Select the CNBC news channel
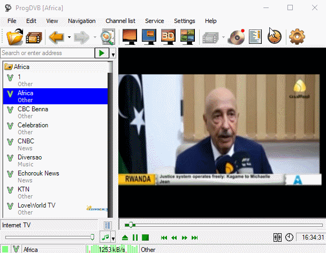The height and width of the screenshot is (253, 326). (56, 144)
